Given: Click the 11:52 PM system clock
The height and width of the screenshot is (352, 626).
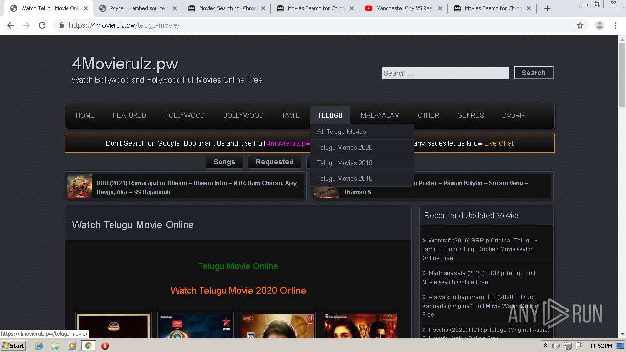Looking at the screenshot, I should [601, 346].
